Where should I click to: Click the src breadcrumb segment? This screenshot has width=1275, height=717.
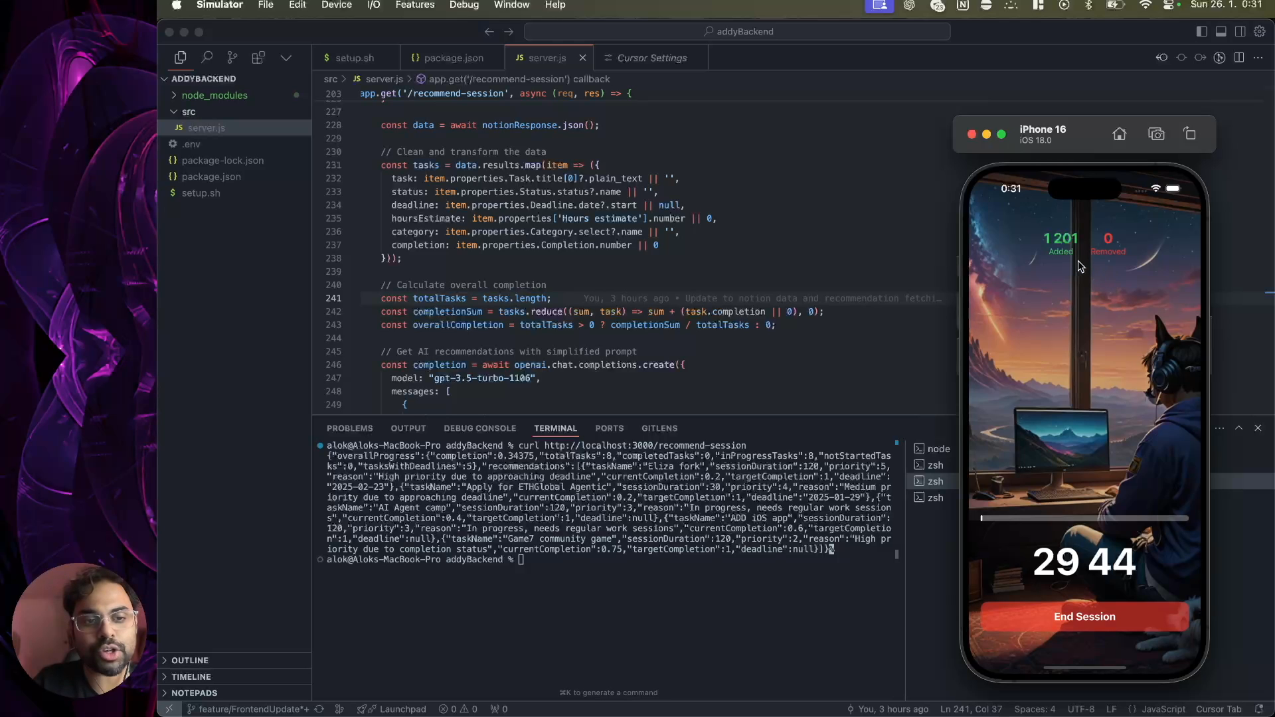pos(331,79)
